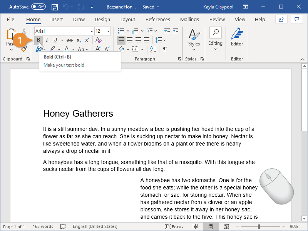Switch to the References tab
Viewport: 308px width, 231px height.
pyautogui.click(x=157, y=20)
